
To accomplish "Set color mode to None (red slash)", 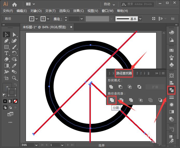I will click(x=16, y=101).
